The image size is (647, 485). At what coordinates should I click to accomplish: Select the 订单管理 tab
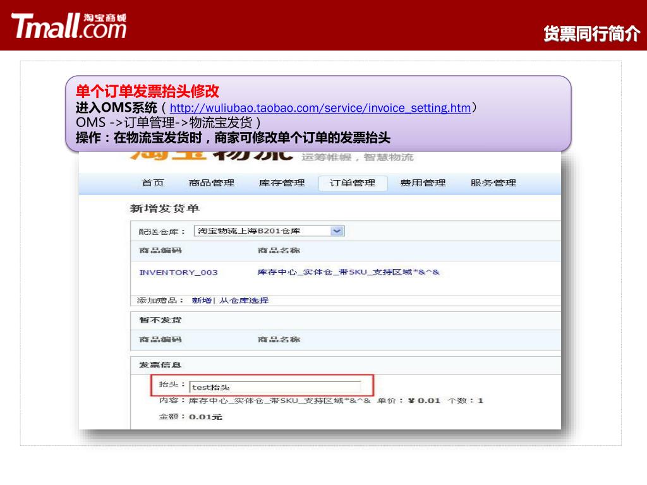tap(353, 183)
